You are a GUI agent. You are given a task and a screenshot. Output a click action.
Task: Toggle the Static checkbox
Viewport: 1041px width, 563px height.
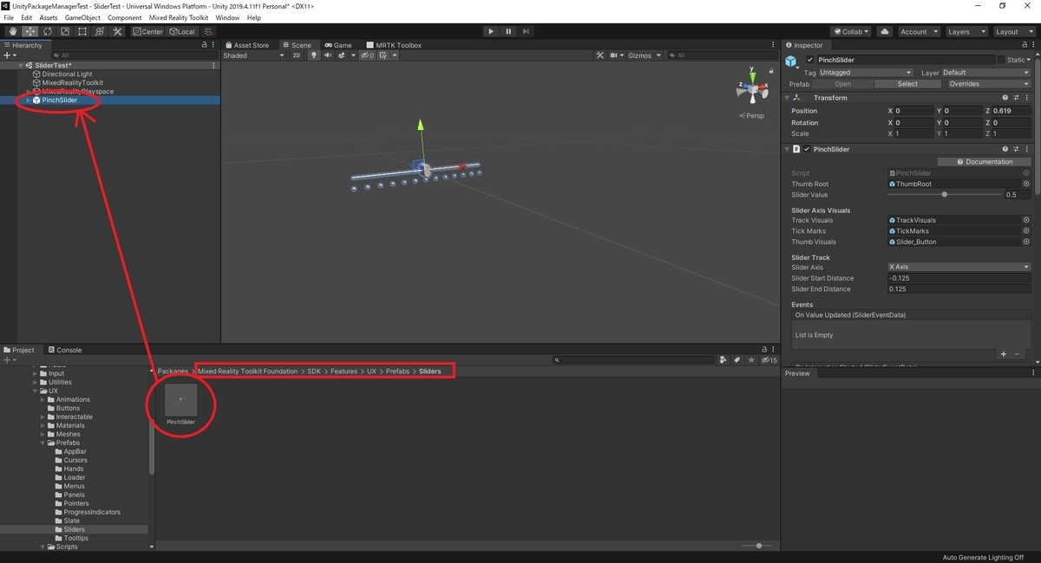[1002, 60]
